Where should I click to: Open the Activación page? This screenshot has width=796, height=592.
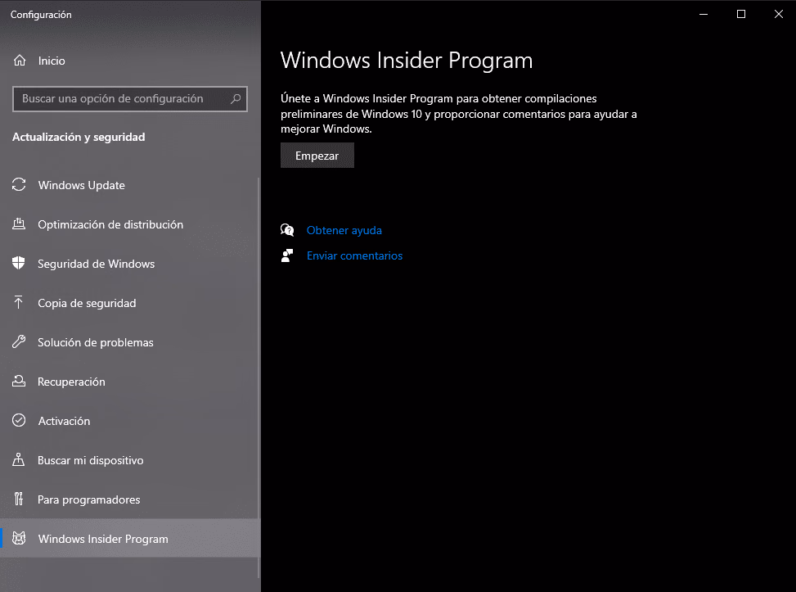[130, 421]
